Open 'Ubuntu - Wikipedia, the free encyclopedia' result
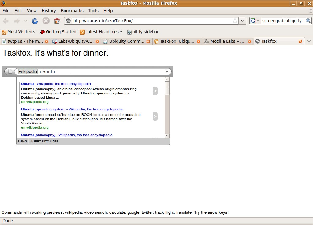 pos(56,84)
